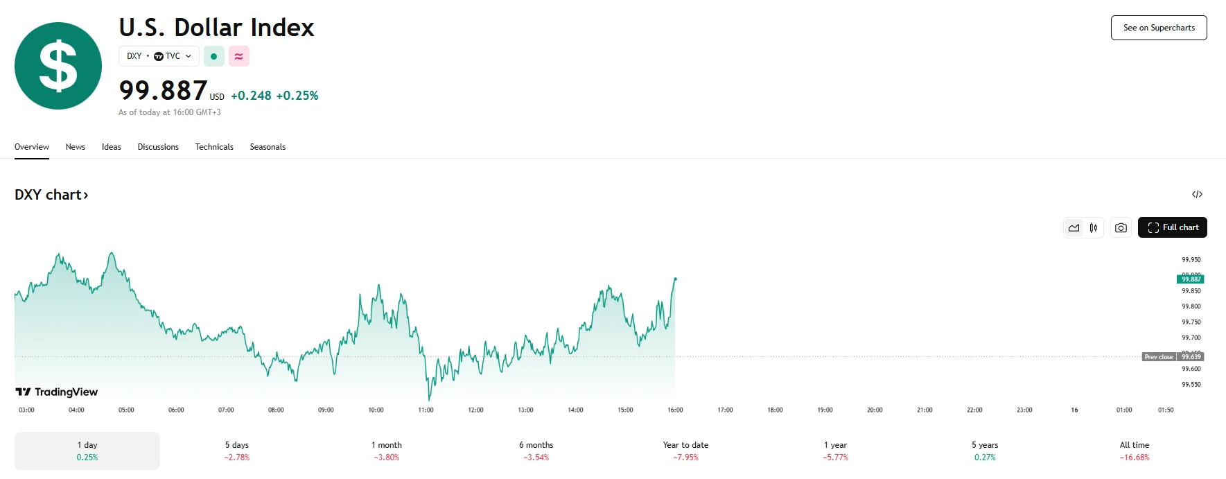Click the green dollar sign logo
Image resolution: width=1226 pixels, height=479 pixels.
coord(58,66)
